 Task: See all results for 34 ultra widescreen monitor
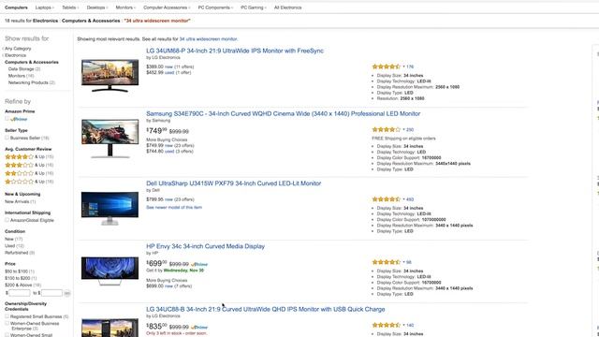pos(208,39)
